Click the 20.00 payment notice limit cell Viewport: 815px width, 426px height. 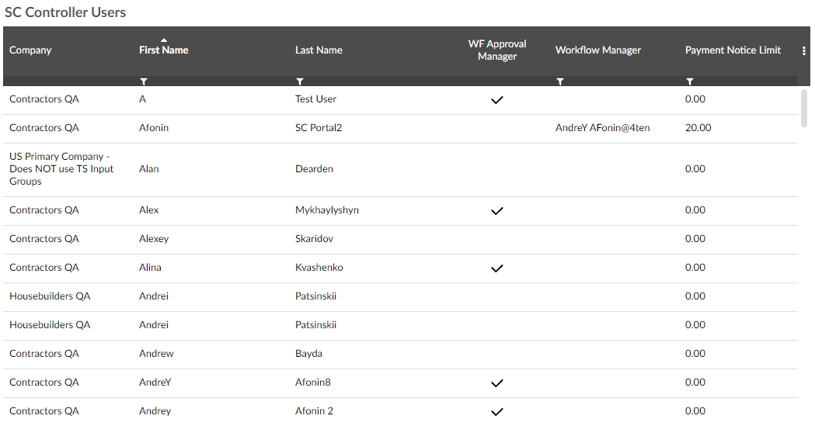[x=698, y=128]
